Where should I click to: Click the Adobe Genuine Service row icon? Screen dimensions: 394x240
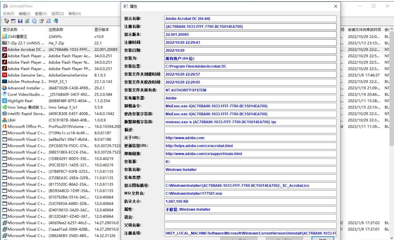pos(4,75)
